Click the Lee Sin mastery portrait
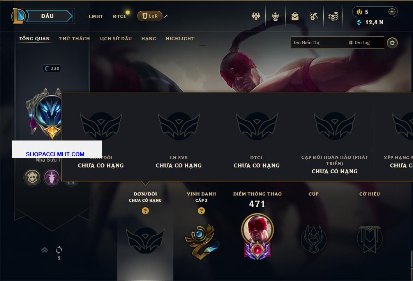The height and width of the screenshot is (281, 413). [257, 229]
